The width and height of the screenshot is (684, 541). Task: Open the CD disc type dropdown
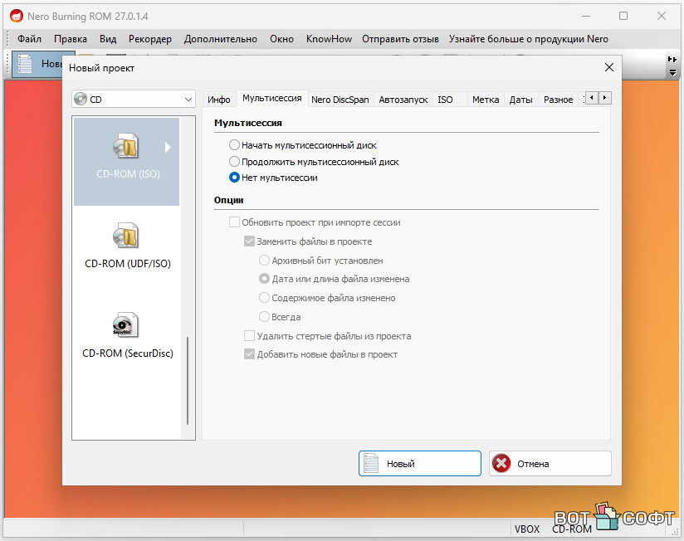(133, 100)
